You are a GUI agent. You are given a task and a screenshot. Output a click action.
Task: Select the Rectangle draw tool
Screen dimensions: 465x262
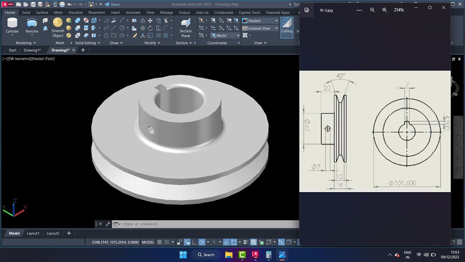pos(114,35)
